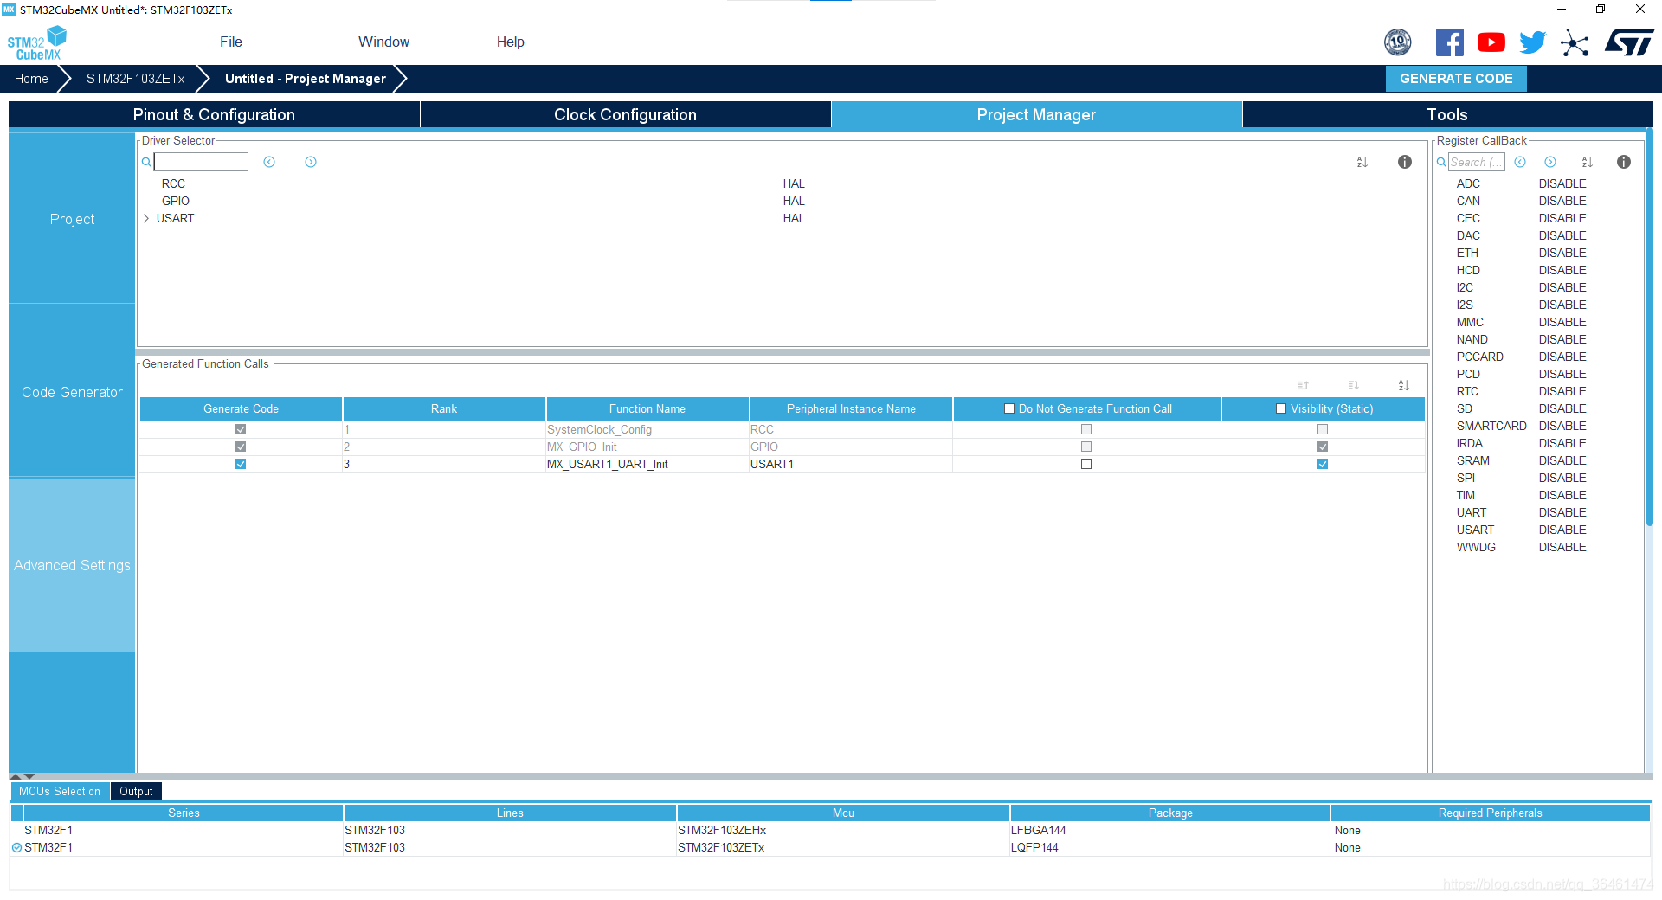Click Register CallBack sort icon
Image resolution: width=1662 pixels, height=900 pixels.
1588,162
